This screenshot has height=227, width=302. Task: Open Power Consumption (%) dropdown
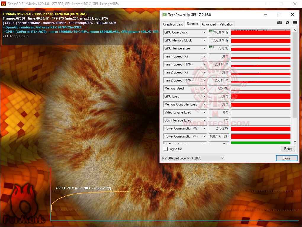click(204, 136)
